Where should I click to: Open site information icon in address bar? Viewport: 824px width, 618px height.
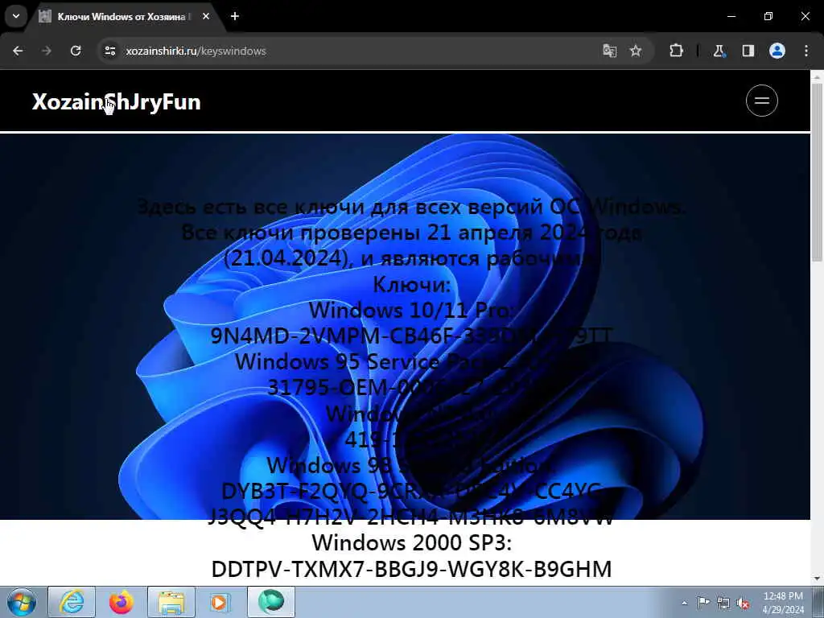coord(109,51)
